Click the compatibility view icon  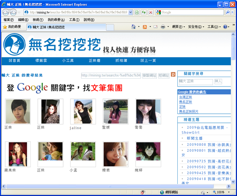pyautogui.click(x=137, y=12)
